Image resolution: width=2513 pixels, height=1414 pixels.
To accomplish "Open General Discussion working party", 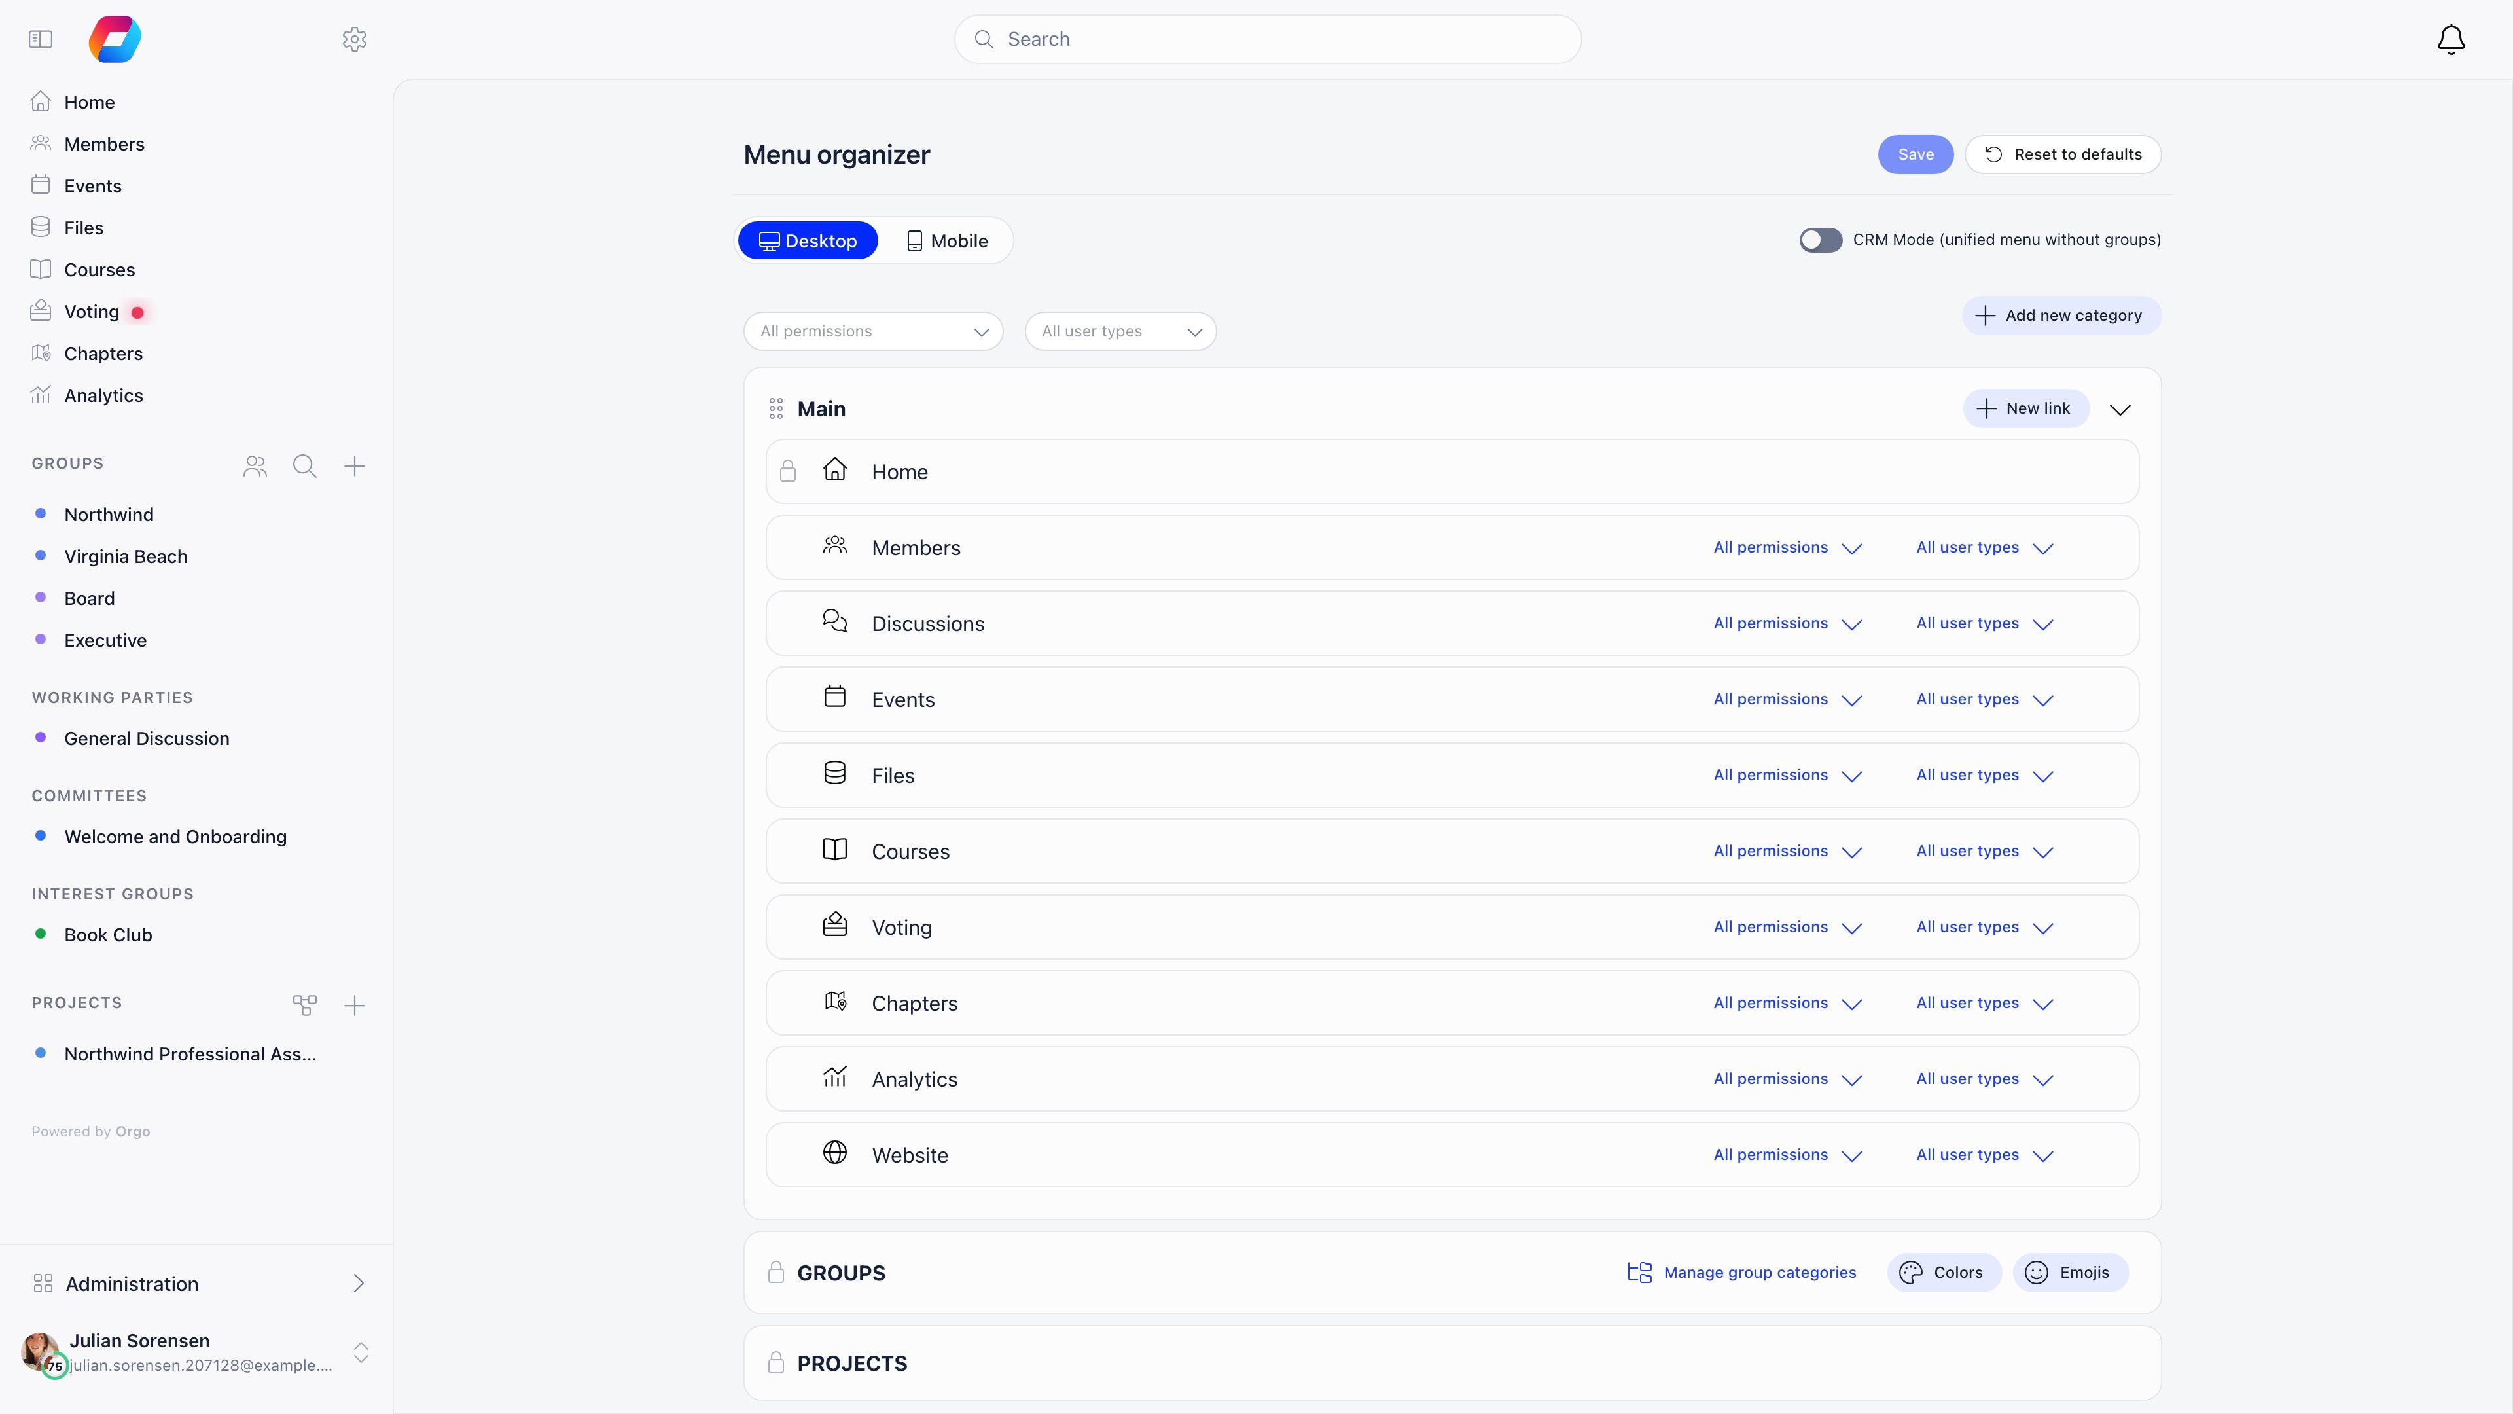I will [x=147, y=740].
